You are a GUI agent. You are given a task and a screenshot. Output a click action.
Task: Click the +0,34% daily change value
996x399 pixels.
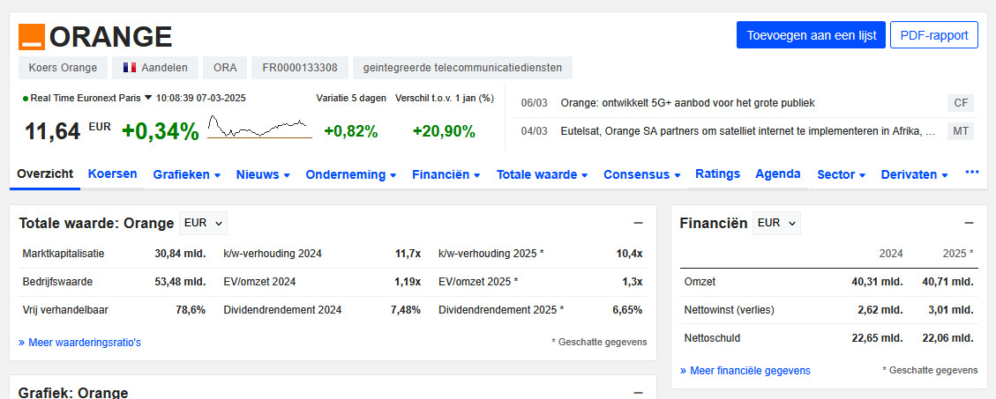coord(160,131)
